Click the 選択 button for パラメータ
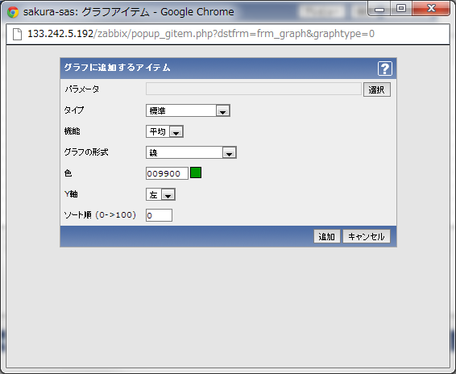This screenshot has height=374, width=456. (x=376, y=89)
